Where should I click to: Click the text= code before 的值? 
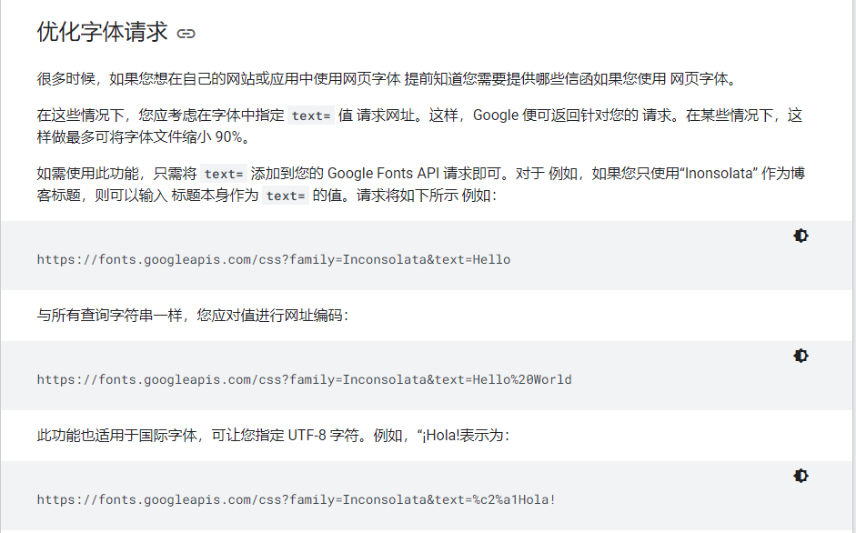[x=286, y=196]
